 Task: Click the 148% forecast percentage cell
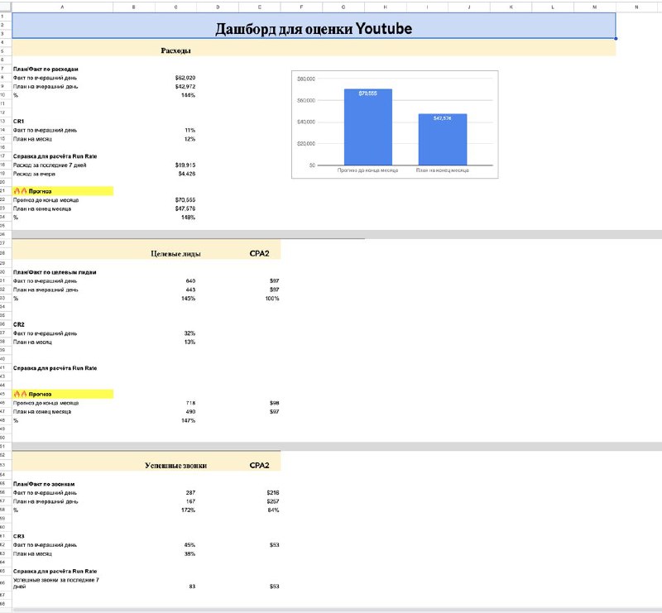point(188,218)
